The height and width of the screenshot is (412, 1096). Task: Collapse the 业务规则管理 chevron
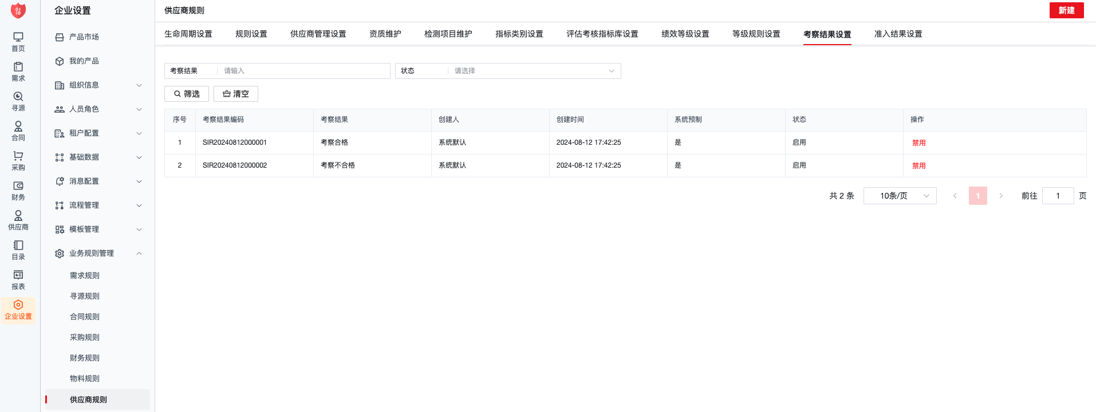[x=139, y=253]
